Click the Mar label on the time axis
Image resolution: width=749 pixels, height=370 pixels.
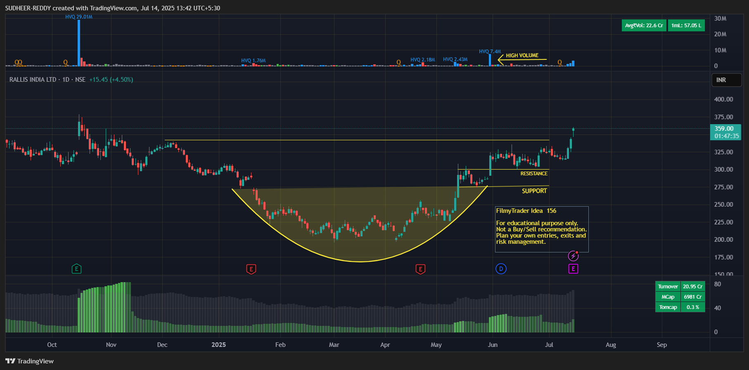334,345
